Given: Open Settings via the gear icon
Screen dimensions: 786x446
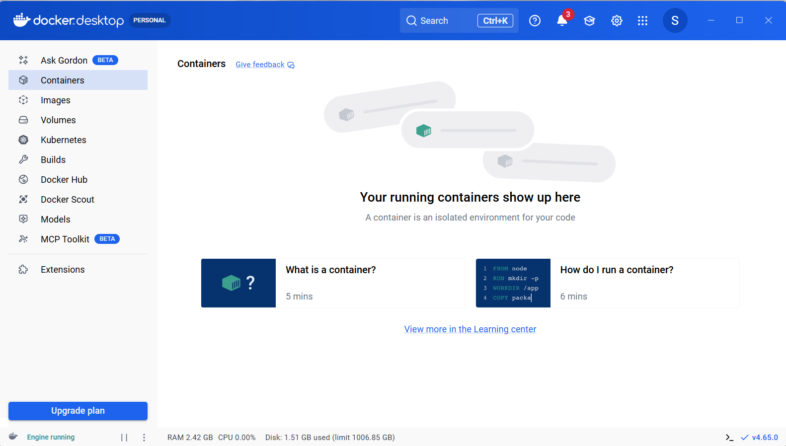Looking at the screenshot, I should pyautogui.click(x=617, y=21).
